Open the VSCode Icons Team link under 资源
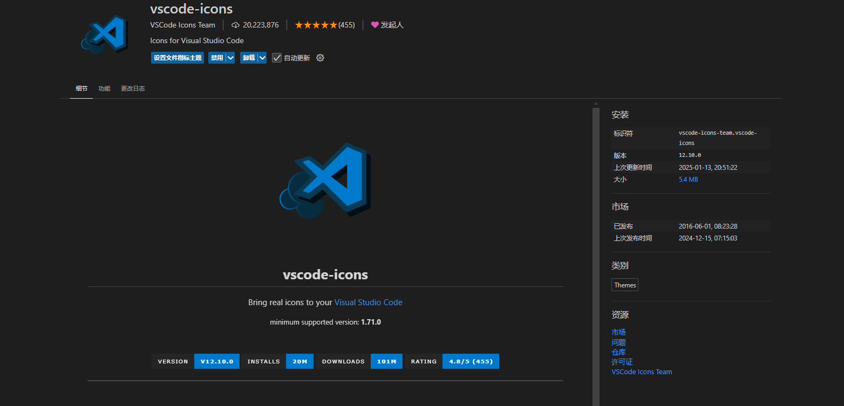 point(642,372)
